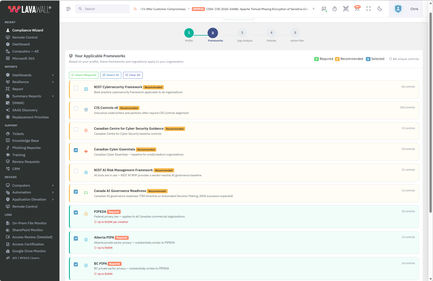
Task: Open Review Requests in sidebar
Action: click(x=26, y=162)
